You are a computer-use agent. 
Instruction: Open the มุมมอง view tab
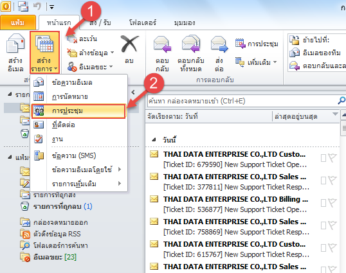point(184,22)
